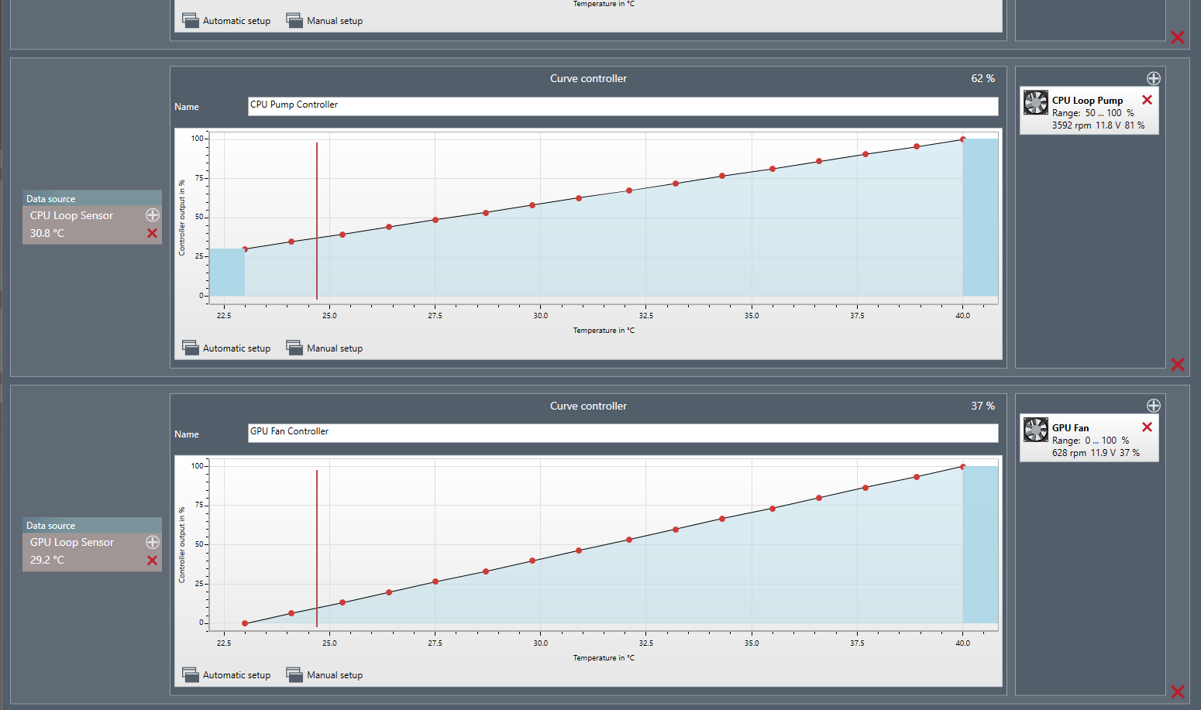The image size is (1201, 710).
Task: Delete the CPU Pump Controller block
Action: pyautogui.click(x=1177, y=365)
